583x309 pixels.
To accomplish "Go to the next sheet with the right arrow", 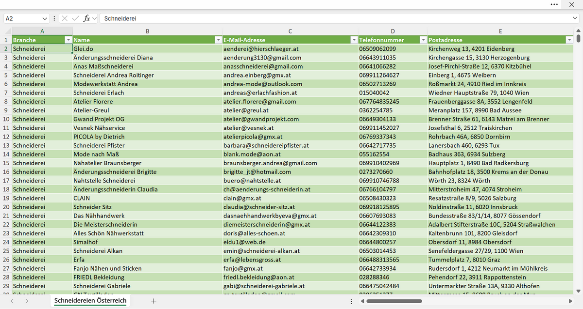I will [27, 301].
